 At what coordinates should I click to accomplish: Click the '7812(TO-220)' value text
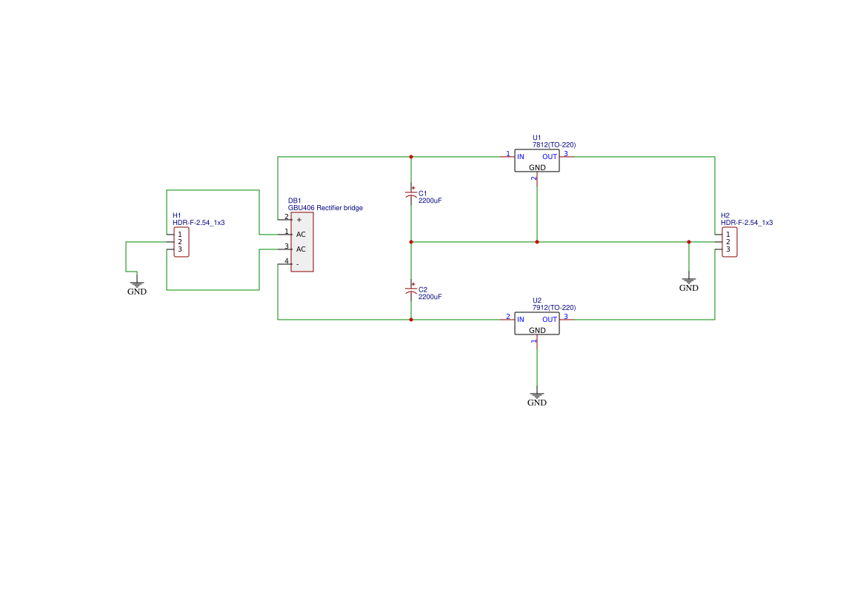pyautogui.click(x=554, y=144)
